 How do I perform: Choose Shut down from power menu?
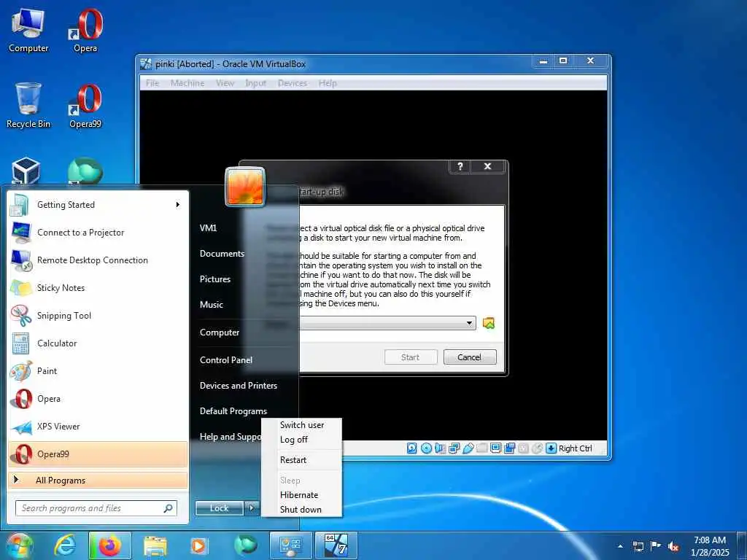[x=301, y=509]
